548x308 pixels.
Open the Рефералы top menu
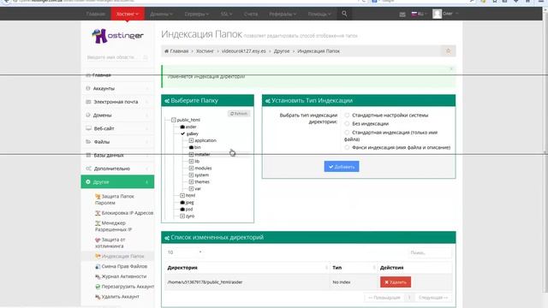(283, 14)
